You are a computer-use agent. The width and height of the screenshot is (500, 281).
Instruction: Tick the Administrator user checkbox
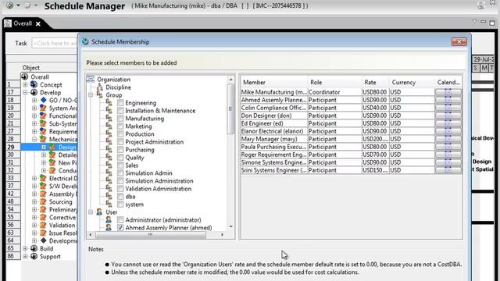coord(120,220)
